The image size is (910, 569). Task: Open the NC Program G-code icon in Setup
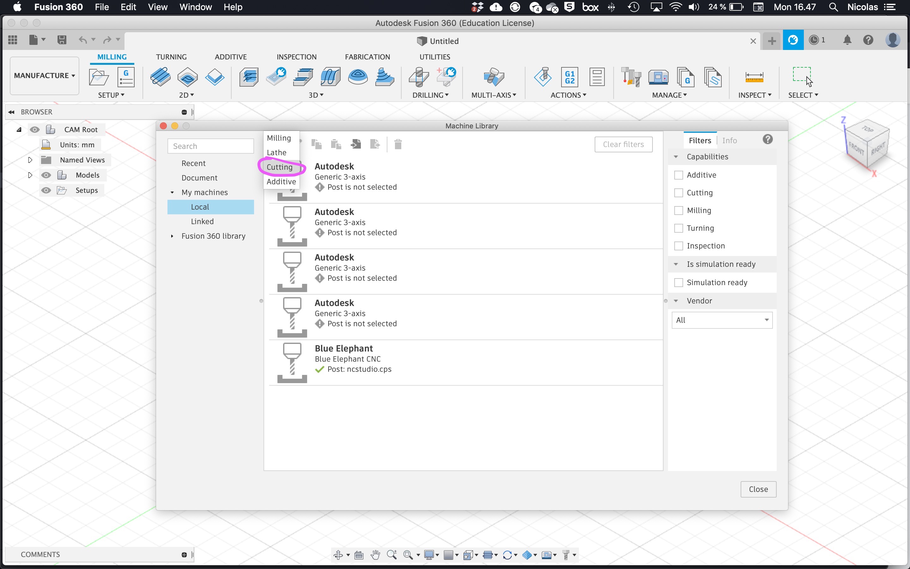point(126,77)
